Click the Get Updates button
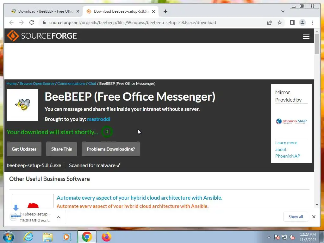Image resolution: width=324 pixels, height=243 pixels. (x=24, y=149)
